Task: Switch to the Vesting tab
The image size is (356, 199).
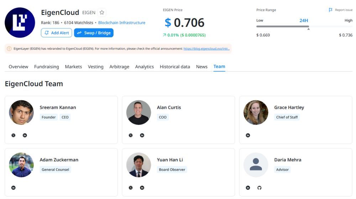Action: click(x=95, y=67)
